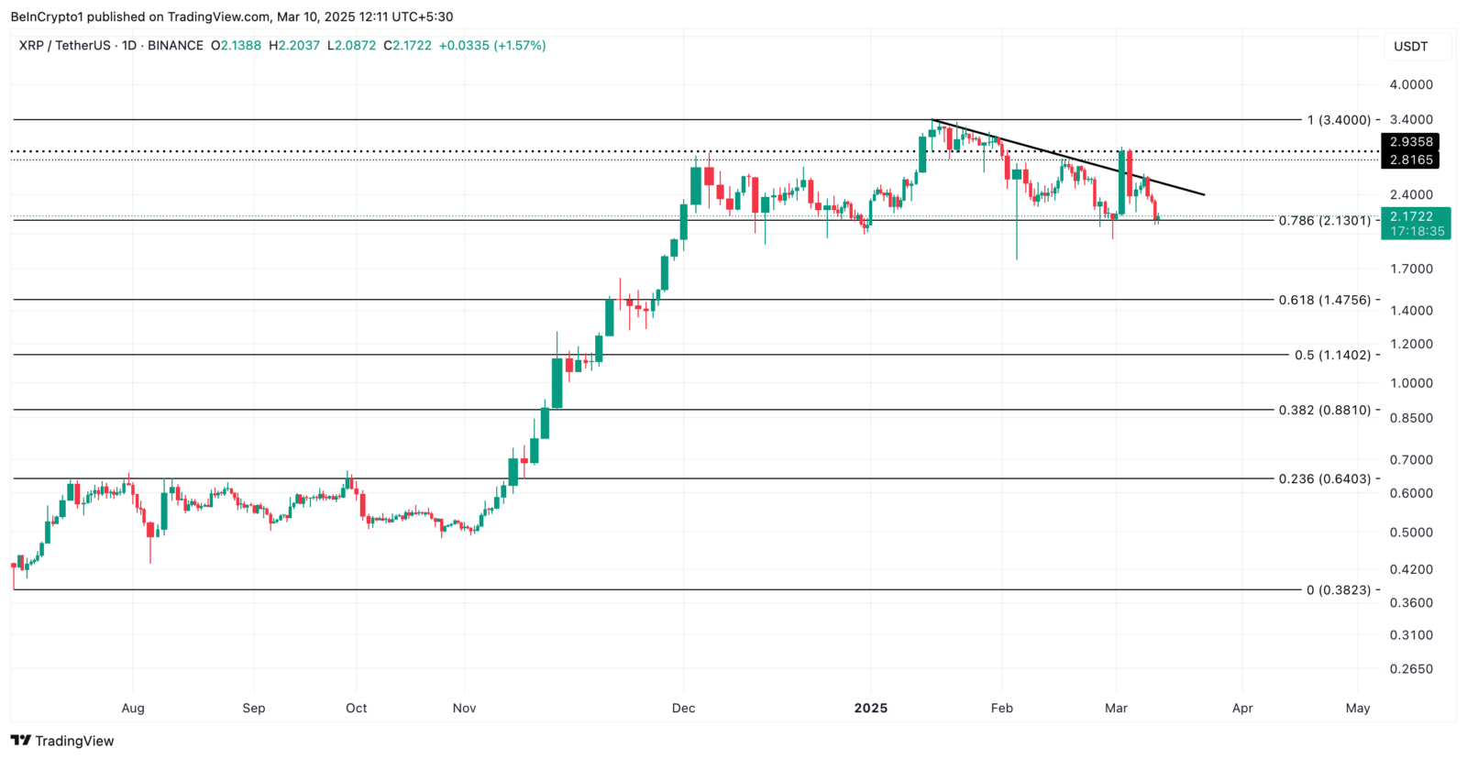The width and height of the screenshot is (1467, 759).
Task: Click the 1 (3.4000) Fibonacci level label
Action: pyautogui.click(x=1339, y=120)
